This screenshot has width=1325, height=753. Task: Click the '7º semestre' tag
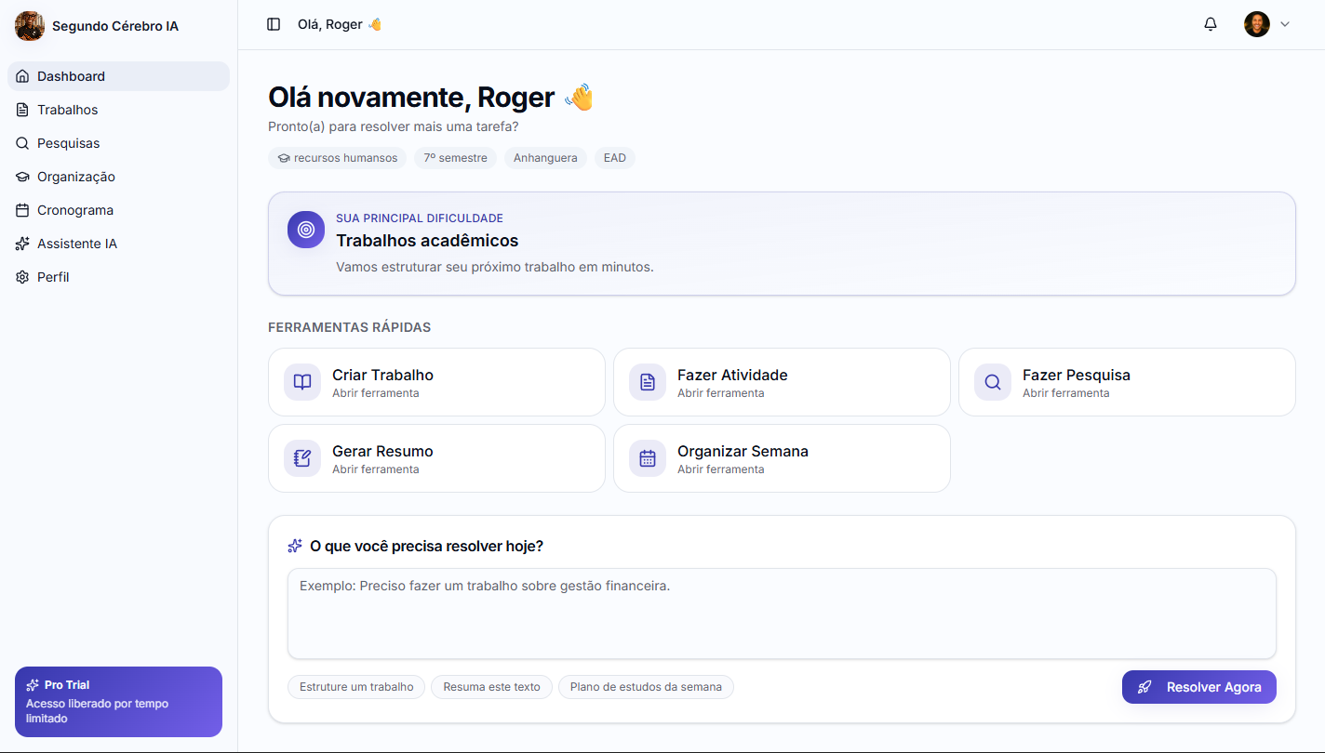click(456, 158)
